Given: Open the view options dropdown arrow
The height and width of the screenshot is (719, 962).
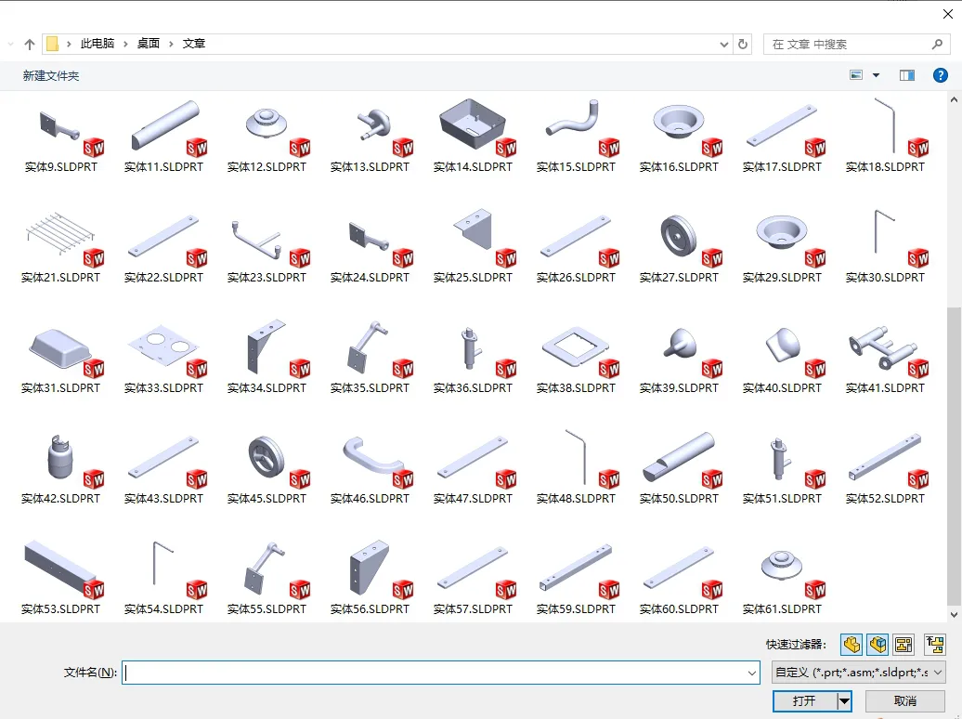Looking at the screenshot, I should click(x=877, y=75).
